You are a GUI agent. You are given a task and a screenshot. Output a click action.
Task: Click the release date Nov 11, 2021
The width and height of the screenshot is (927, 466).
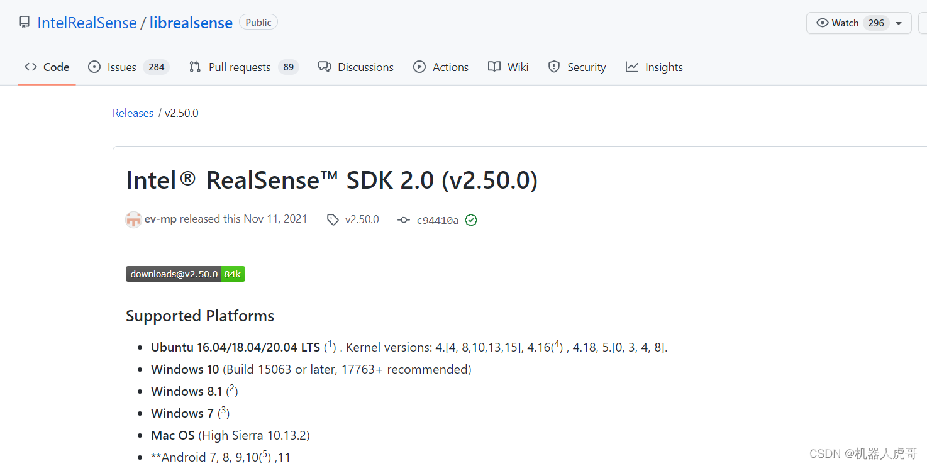[275, 219]
